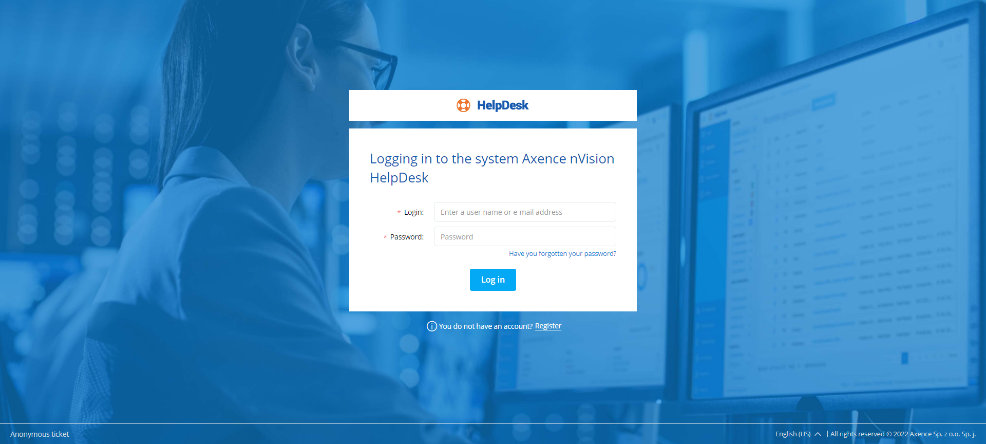986x444 pixels.
Task: Focus the Login user name field
Action: coord(524,212)
